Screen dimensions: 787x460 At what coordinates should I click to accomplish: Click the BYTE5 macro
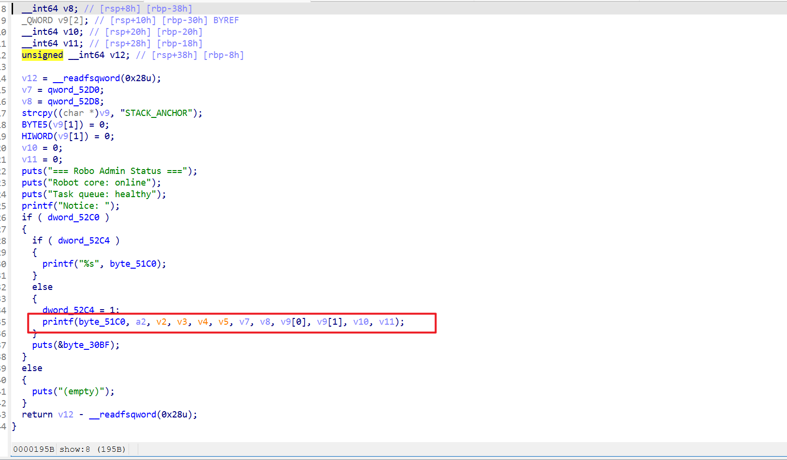pos(35,125)
